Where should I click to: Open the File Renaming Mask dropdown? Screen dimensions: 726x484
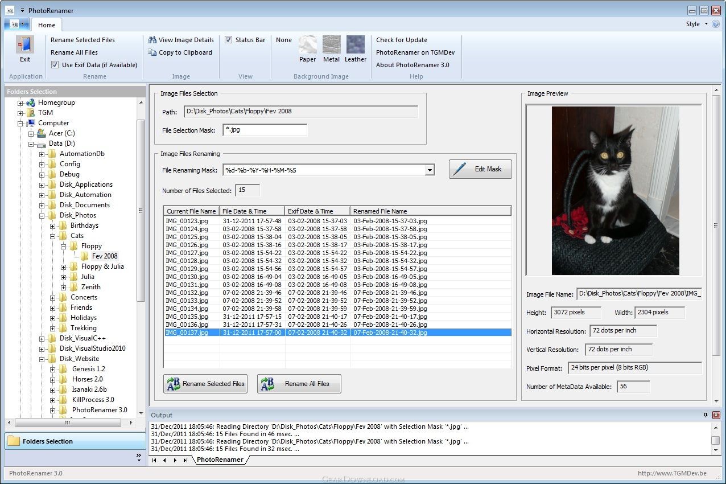(x=430, y=170)
